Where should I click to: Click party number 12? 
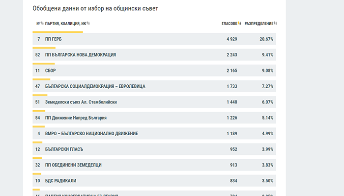(38, 149)
